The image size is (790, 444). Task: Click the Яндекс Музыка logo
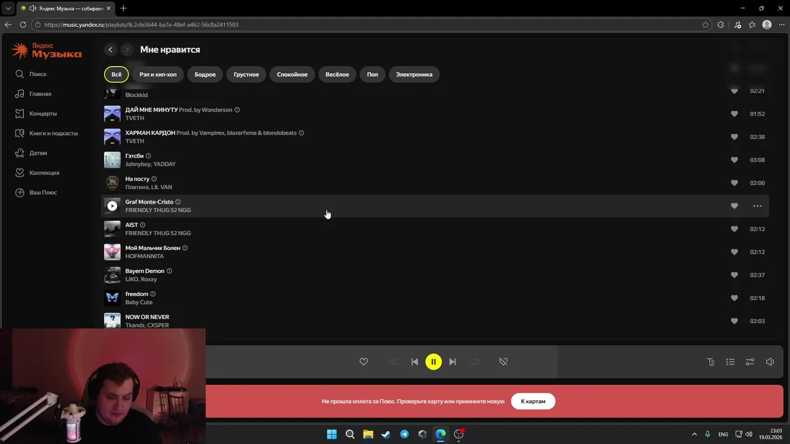tap(46, 51)
